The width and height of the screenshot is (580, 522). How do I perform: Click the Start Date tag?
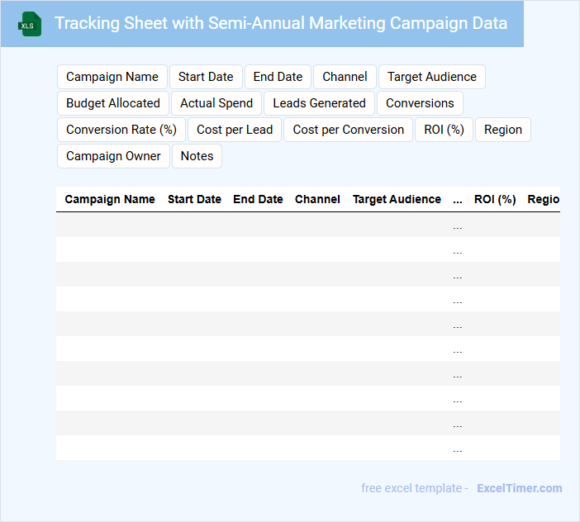[x=206, y=77]
